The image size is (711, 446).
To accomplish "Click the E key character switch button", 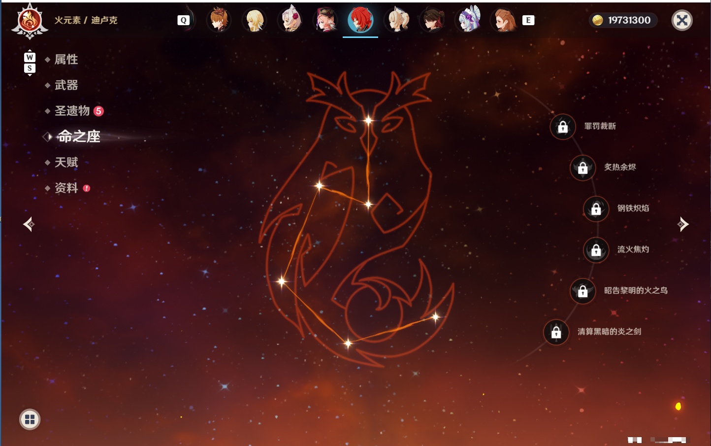I will (528, 20).
